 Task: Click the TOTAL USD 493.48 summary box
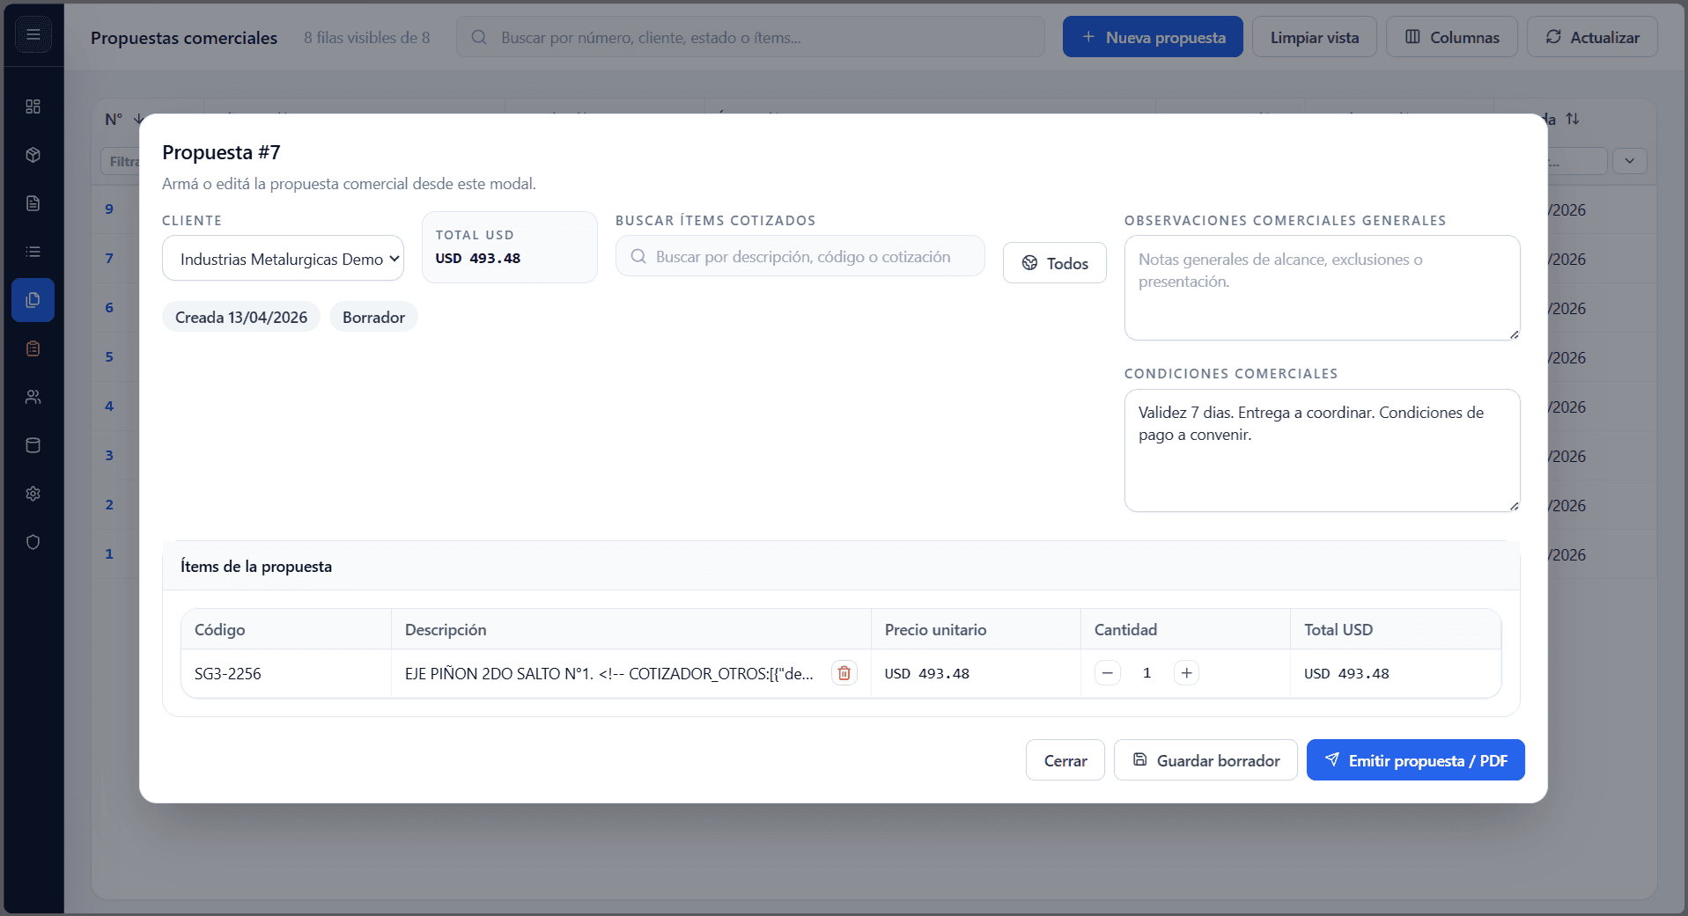tap(509, 247)
